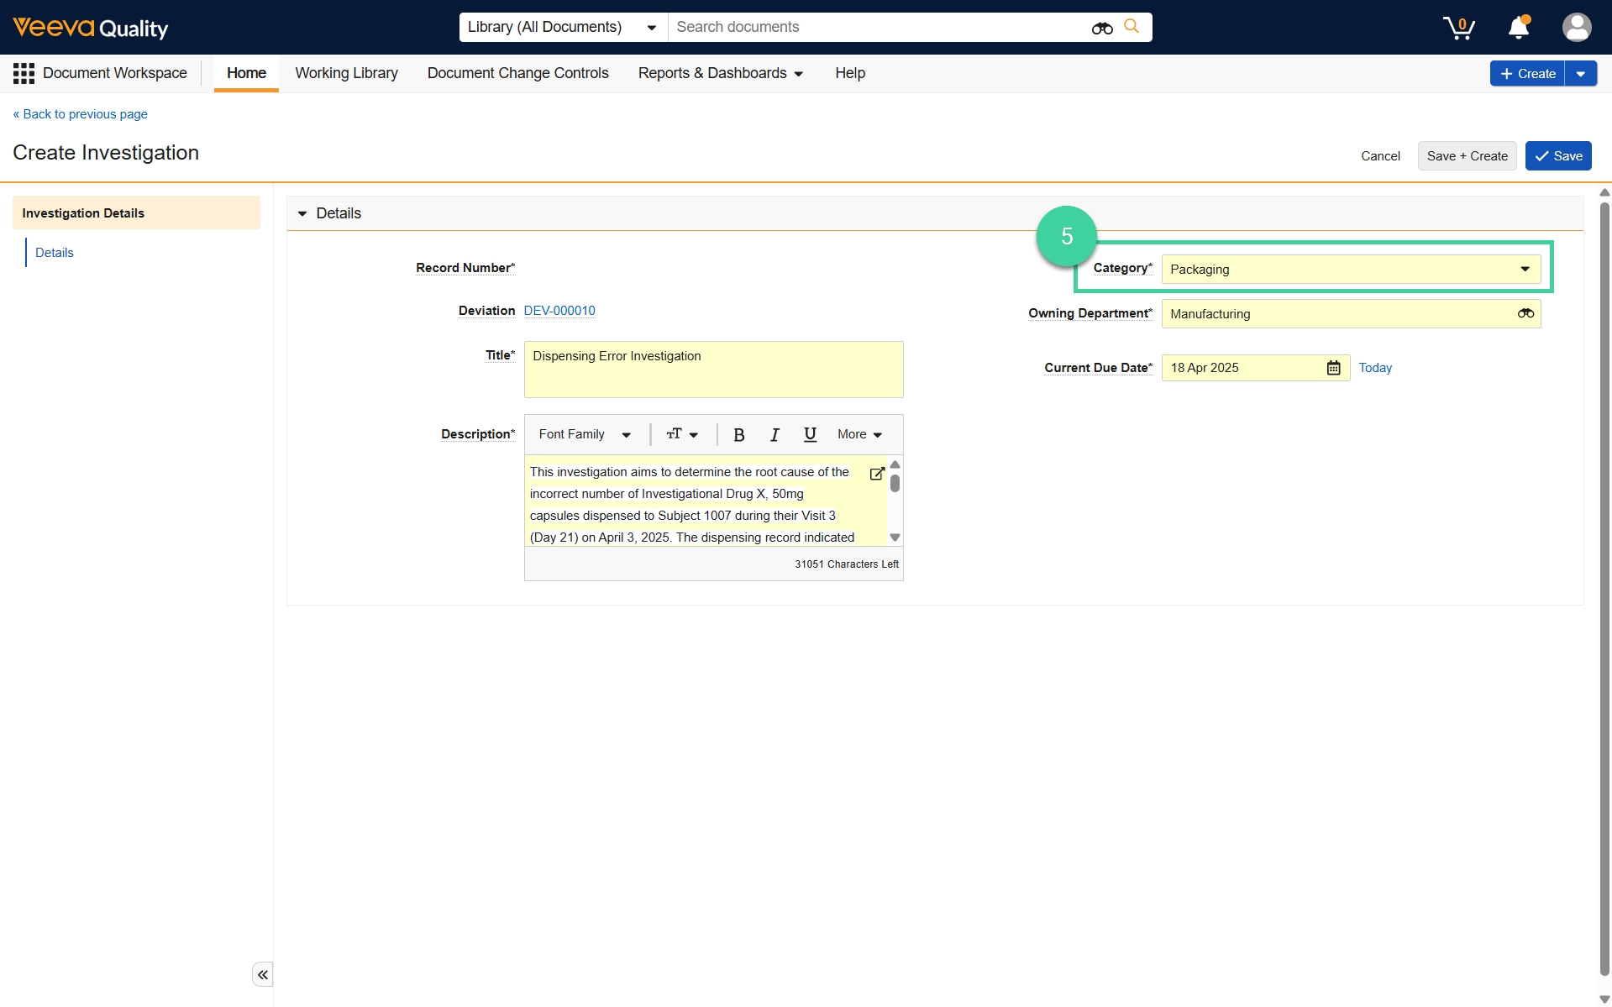Open the Help tab
This screenshot has height=1007, width=1612.
tap(850, 73)
